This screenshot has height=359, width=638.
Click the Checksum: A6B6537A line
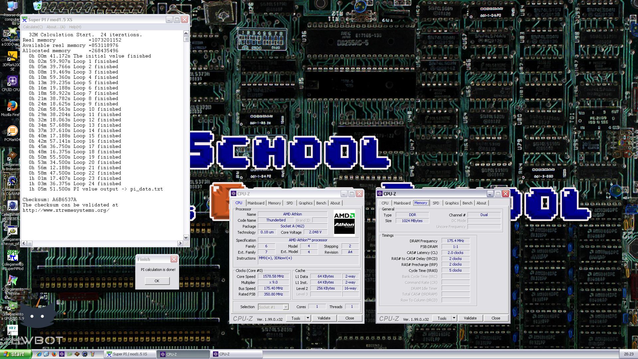[50, 200]
